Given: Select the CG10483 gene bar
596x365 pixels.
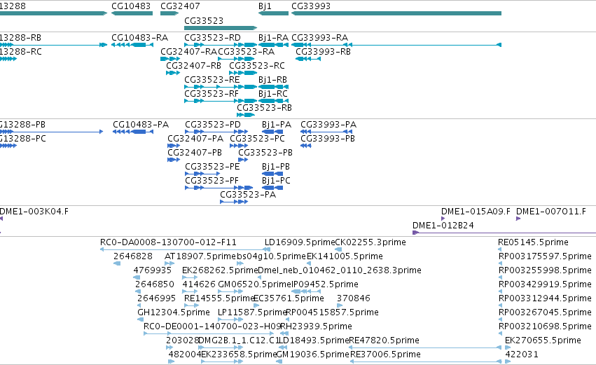Looking at the screenshot, I should [x=132, y=13].
